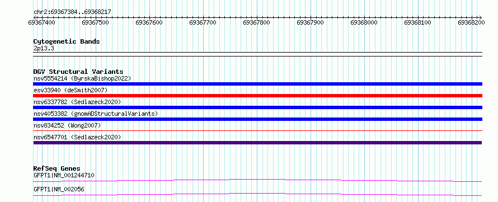This screenshot has width=498, height=202.
Task: Click the blue bar for nsv5554214
Action: tap(257, 84)
